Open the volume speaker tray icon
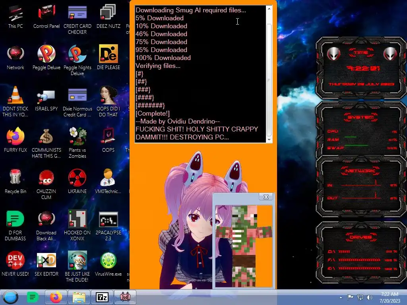 [370, 297]
